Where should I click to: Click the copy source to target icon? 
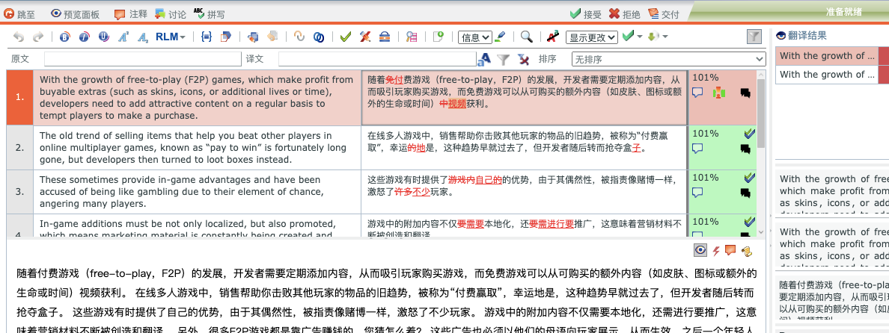(226, 37)
